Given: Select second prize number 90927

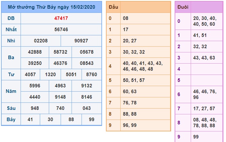Looking at the screenshot, I should click(x=81, y=41).
